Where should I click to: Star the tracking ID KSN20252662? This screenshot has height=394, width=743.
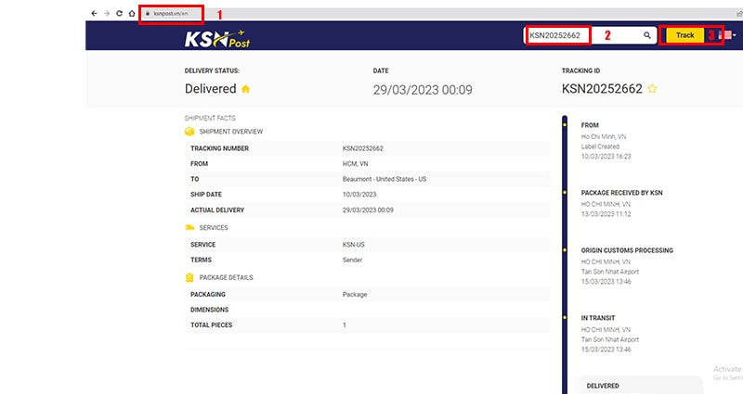[653, 89]
